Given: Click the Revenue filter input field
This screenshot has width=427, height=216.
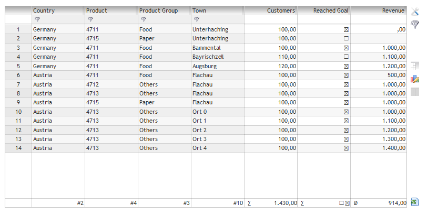Looking at the screenshot, I should 378,19.
